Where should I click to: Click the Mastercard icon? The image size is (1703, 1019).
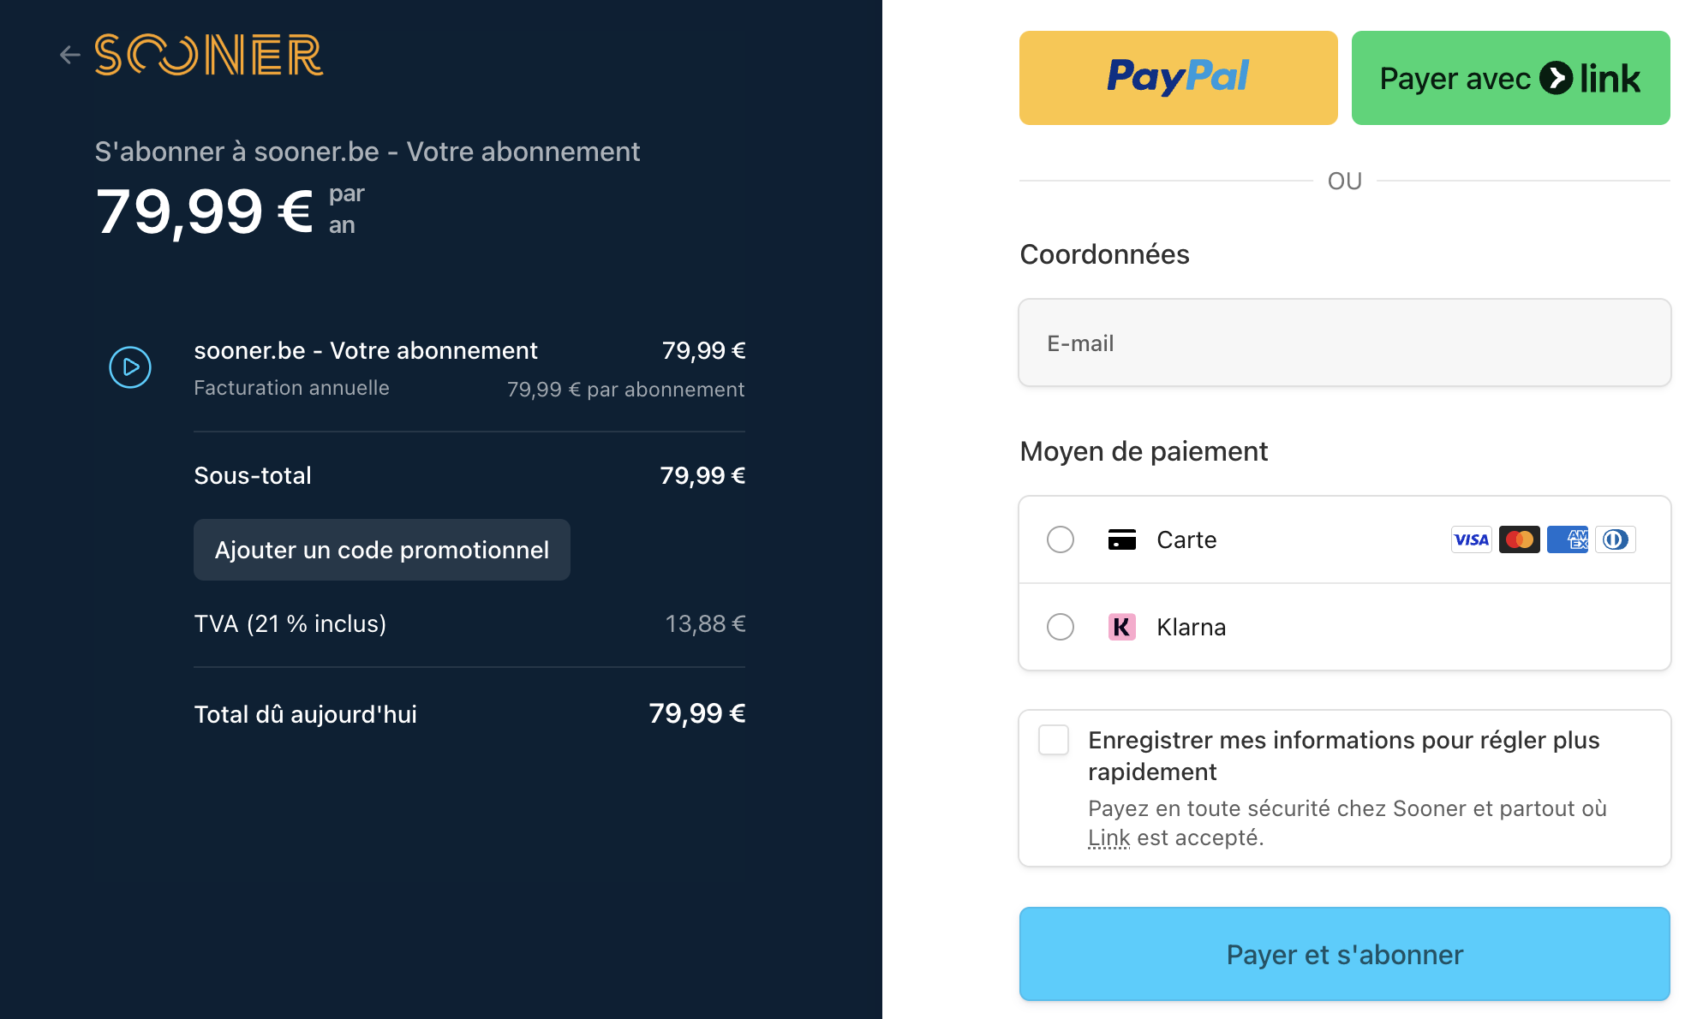(1519, 539)
